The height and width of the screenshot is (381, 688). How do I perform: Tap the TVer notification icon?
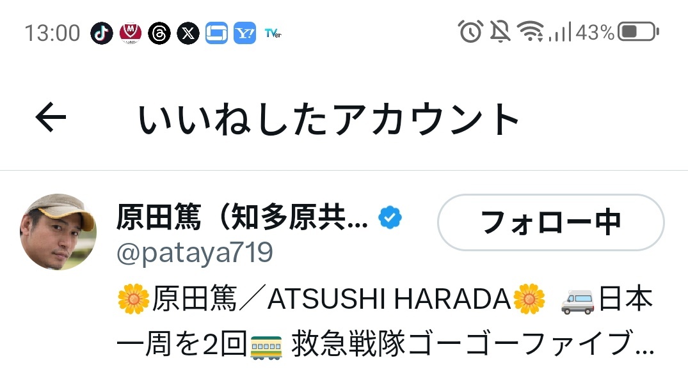(273, 33)
